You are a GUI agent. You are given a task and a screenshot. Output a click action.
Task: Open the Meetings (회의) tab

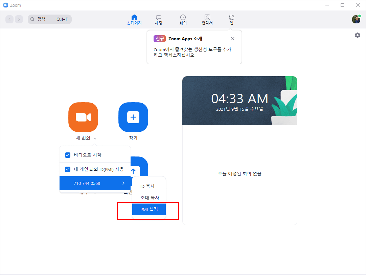[183, 20]
